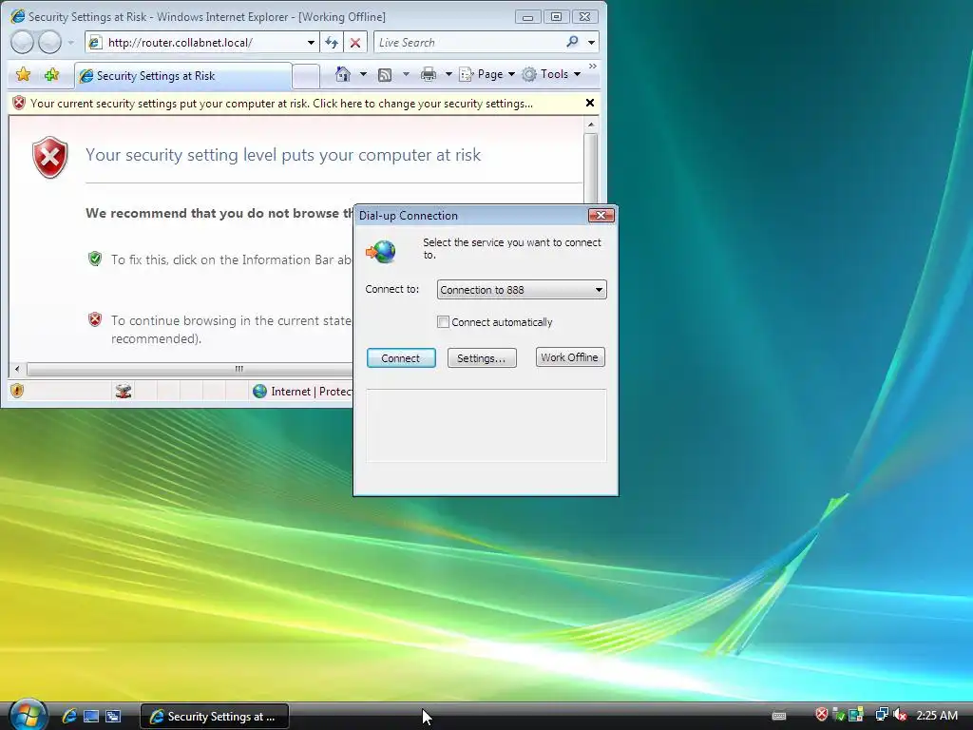The height and width of the screenshot is (730, 973).
Task: Click the Print icon
Action: [429, 74]
